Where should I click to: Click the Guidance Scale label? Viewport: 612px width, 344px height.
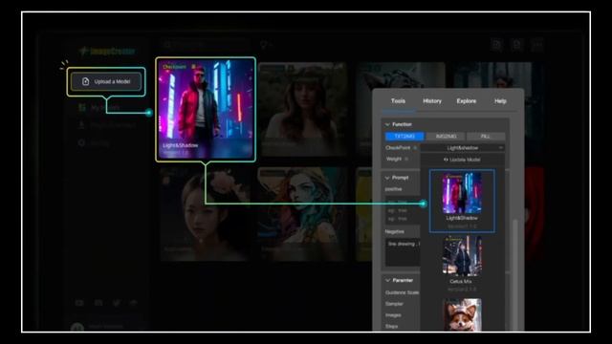(402, 292)
